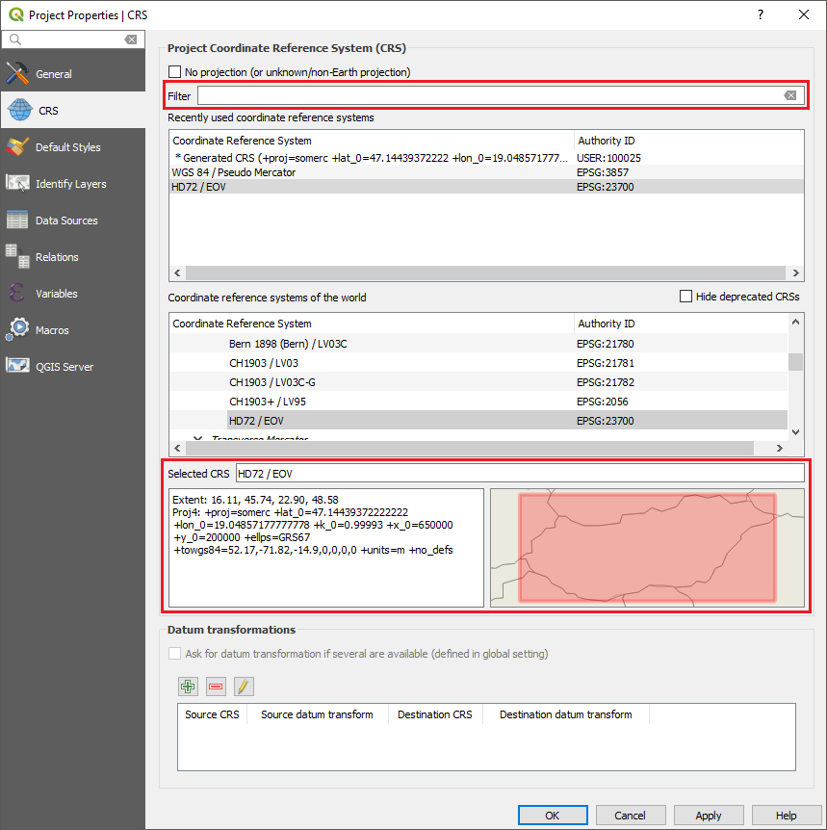Screen dimensions: 827x830
Task: Toggle Ask for datum transformation checkbox
Action: (174, 653)
